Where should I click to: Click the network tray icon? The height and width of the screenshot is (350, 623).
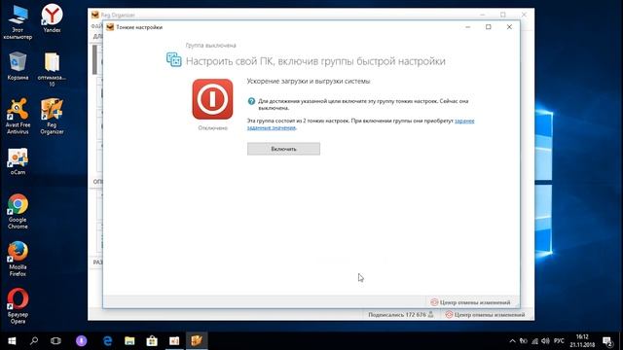(x=534, y=341)
